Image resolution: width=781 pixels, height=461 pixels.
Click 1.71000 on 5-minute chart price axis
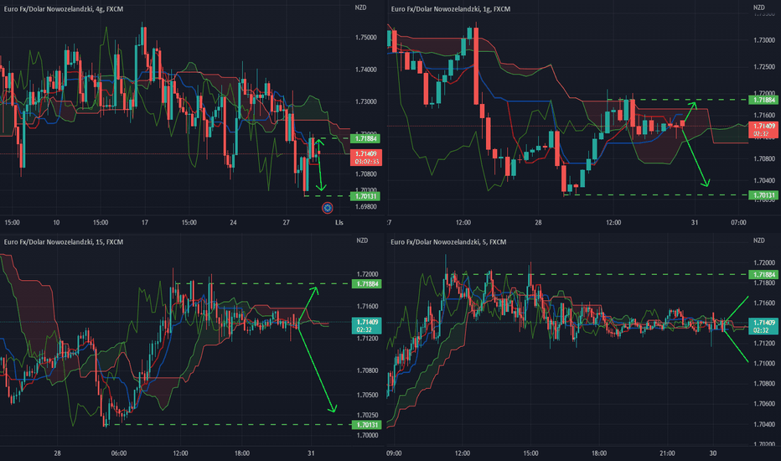click(764, 363)
